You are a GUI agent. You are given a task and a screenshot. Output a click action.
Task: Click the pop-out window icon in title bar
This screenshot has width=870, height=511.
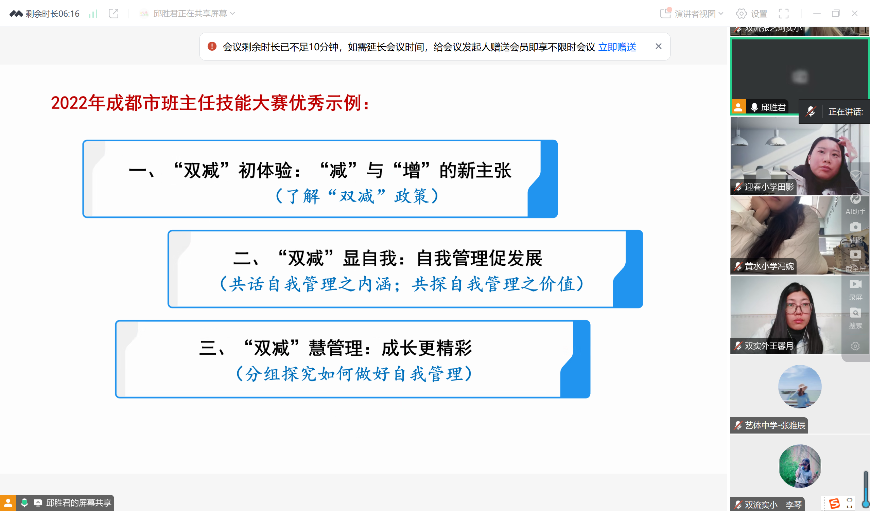tap(113, 14)
